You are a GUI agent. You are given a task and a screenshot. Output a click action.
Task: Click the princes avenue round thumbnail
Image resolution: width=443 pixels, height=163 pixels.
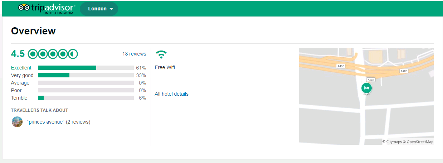pos(17,122)
